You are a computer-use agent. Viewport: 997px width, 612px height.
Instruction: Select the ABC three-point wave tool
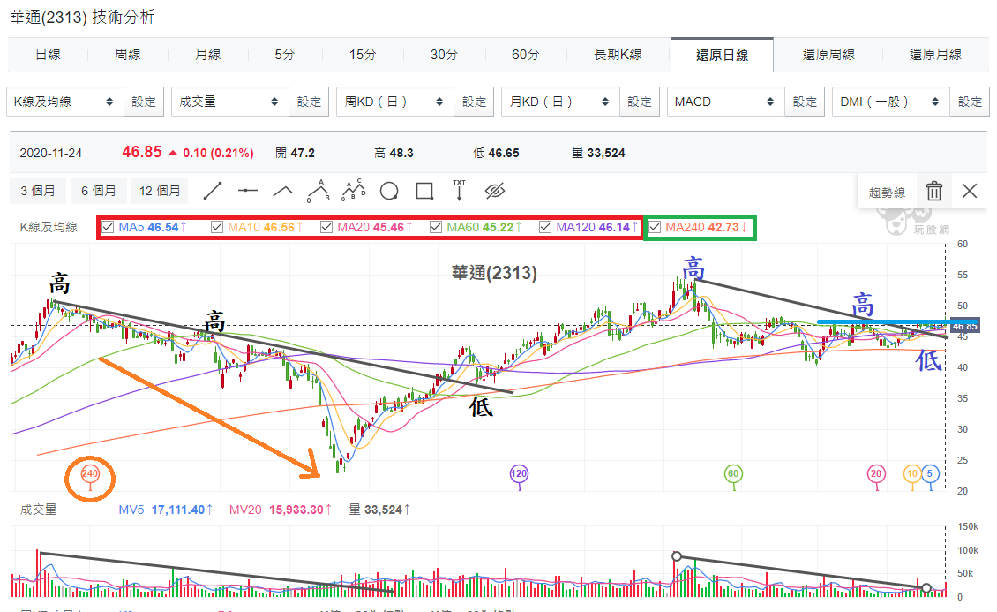[319, 191]
